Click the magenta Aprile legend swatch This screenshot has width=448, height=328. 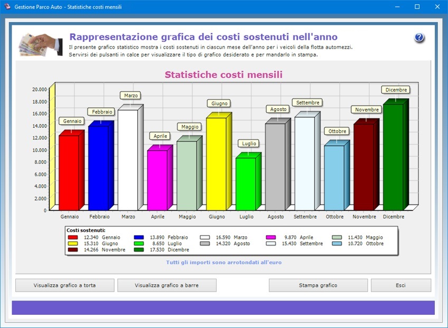click(271, 238)
